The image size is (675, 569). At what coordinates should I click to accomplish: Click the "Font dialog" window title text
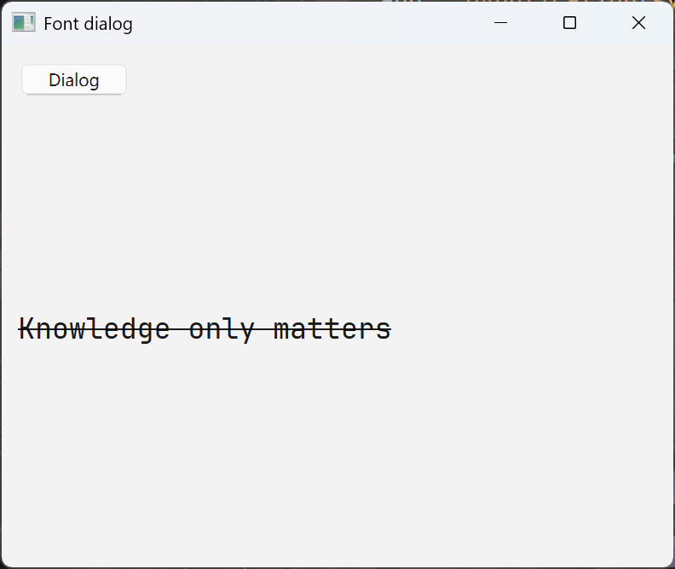88,24
